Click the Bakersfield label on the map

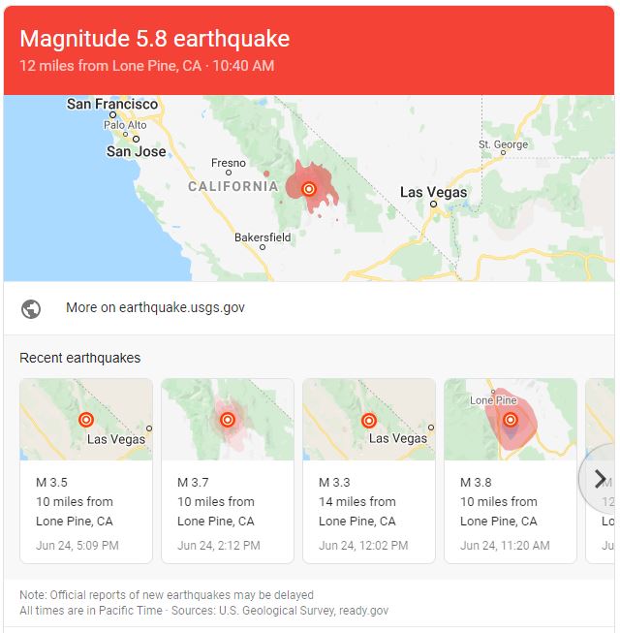click(x=263, y=237)
